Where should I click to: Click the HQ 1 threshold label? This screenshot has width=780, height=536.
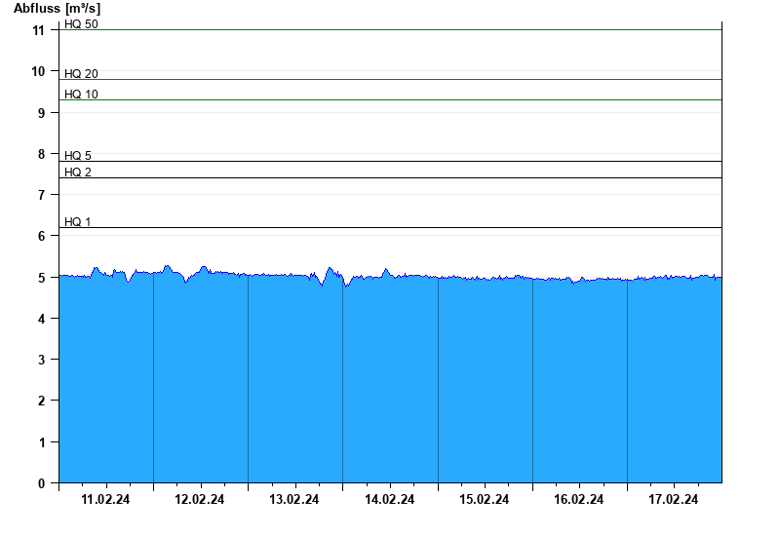pos(78,222)
